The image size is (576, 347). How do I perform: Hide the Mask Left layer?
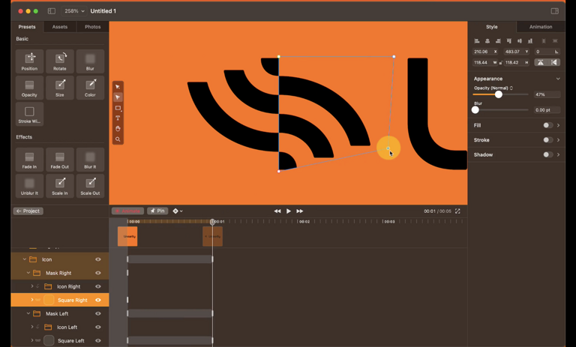[x=98, y=313]
